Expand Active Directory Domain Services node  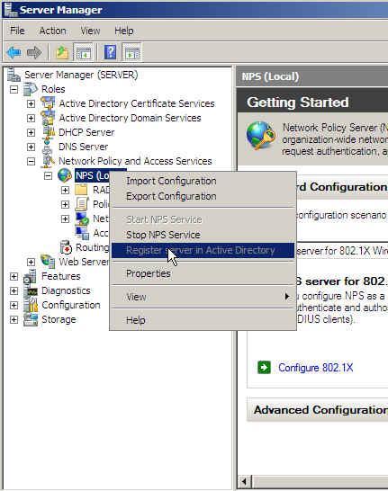[x=31, y=118]
